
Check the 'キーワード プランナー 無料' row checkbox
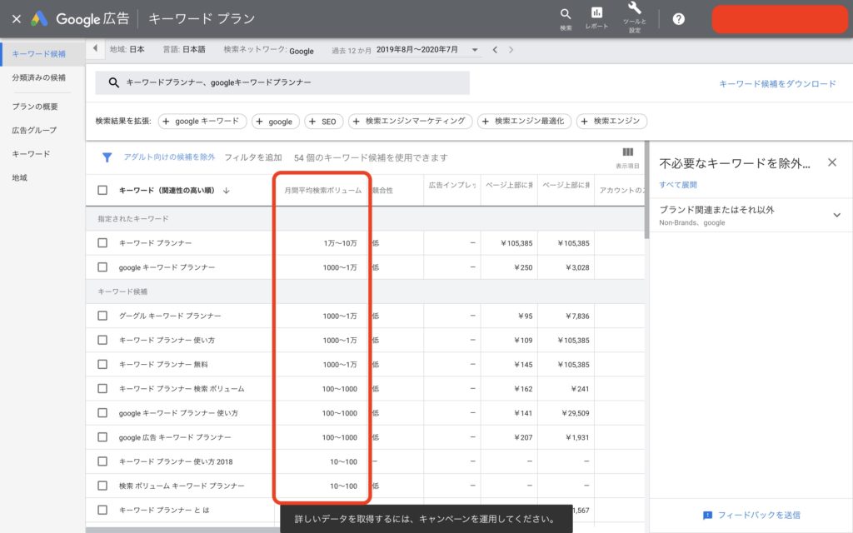point(102,364)
